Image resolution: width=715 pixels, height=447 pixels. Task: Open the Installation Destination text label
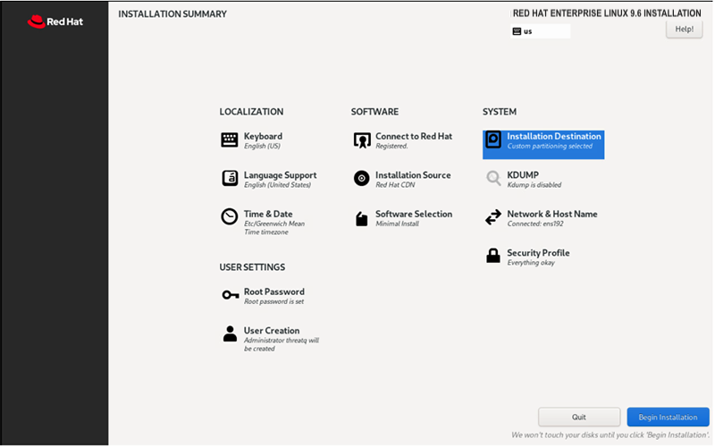click(554, 137)
